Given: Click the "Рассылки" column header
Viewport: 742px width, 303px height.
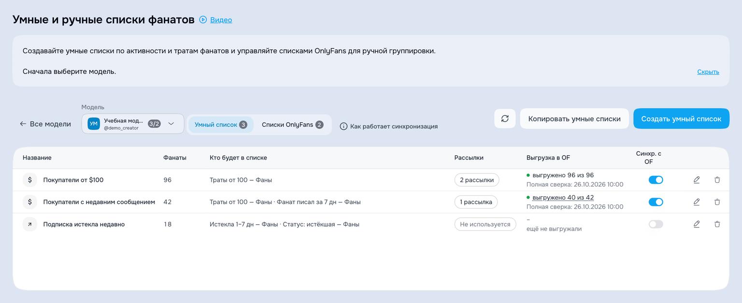Looking at the screenshot, I should (x=469, y=158).
